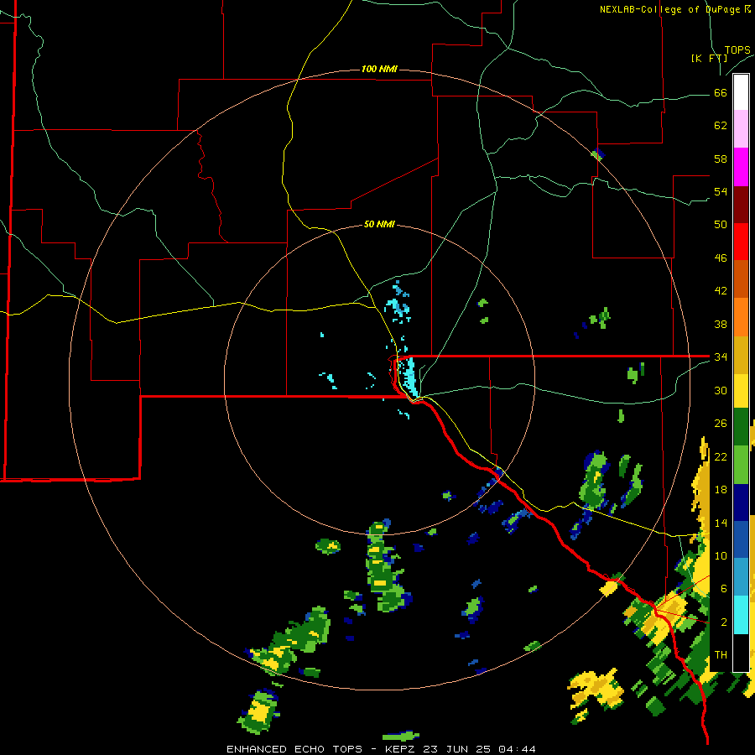Click the 10 value on the legend scale
Image resolution: width=755 pixels, height=755 pixels.
pos(721,555)
